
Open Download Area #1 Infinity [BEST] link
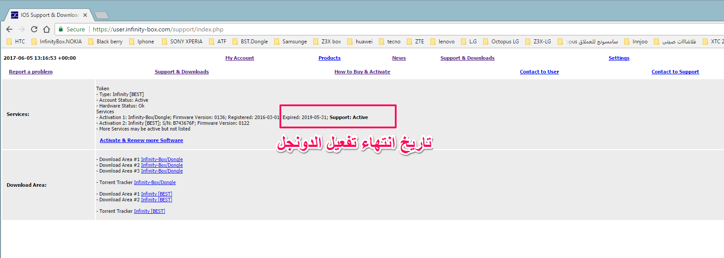(157, 194)
